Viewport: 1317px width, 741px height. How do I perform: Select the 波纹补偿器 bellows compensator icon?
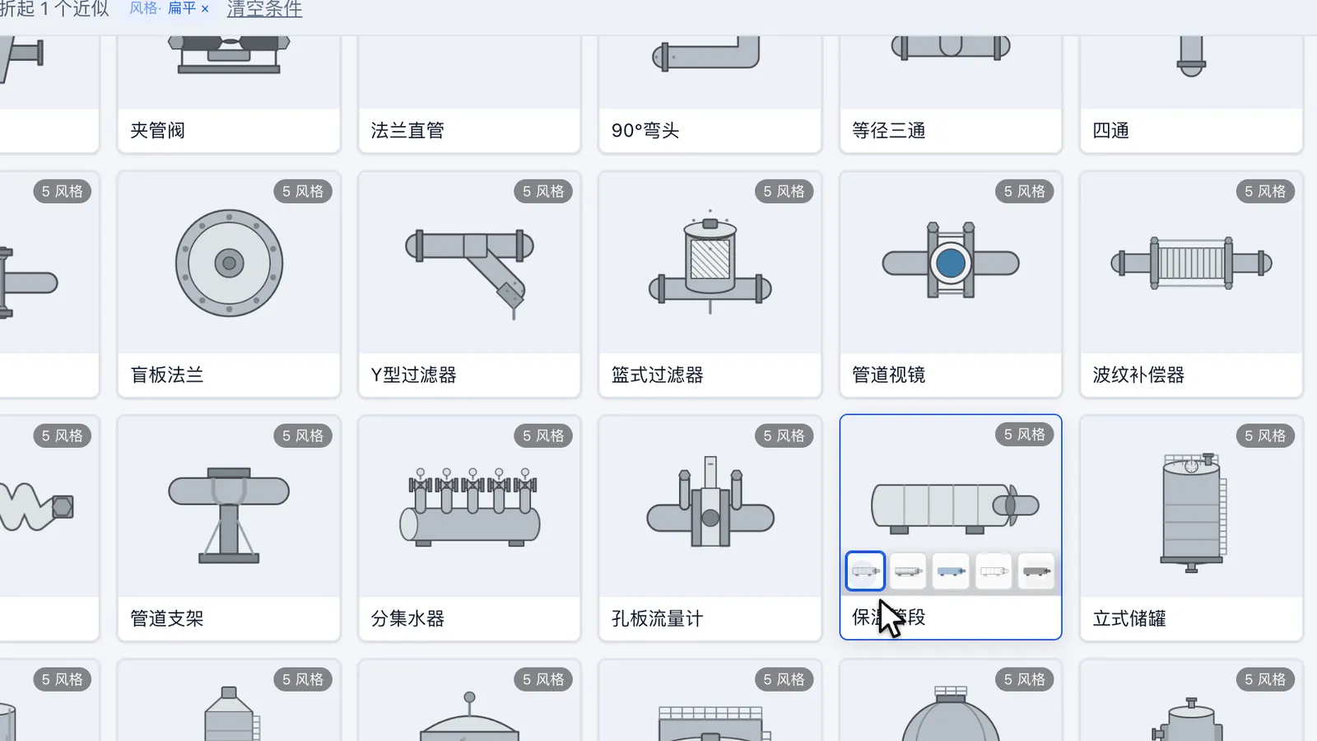click(1191, 263)
